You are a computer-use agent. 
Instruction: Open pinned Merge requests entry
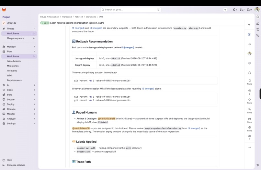pos(19,38)
